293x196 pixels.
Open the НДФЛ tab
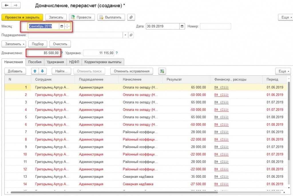point(74,62)
